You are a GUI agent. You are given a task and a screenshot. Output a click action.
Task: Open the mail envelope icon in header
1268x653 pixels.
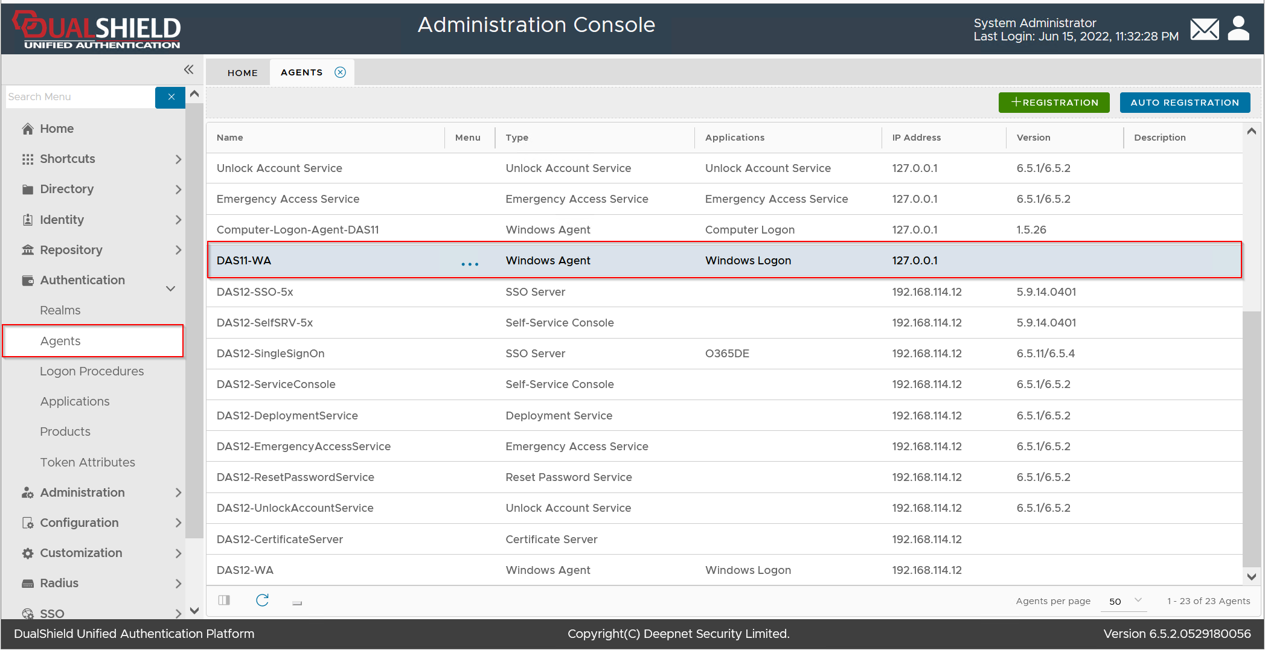point(1204,29)
